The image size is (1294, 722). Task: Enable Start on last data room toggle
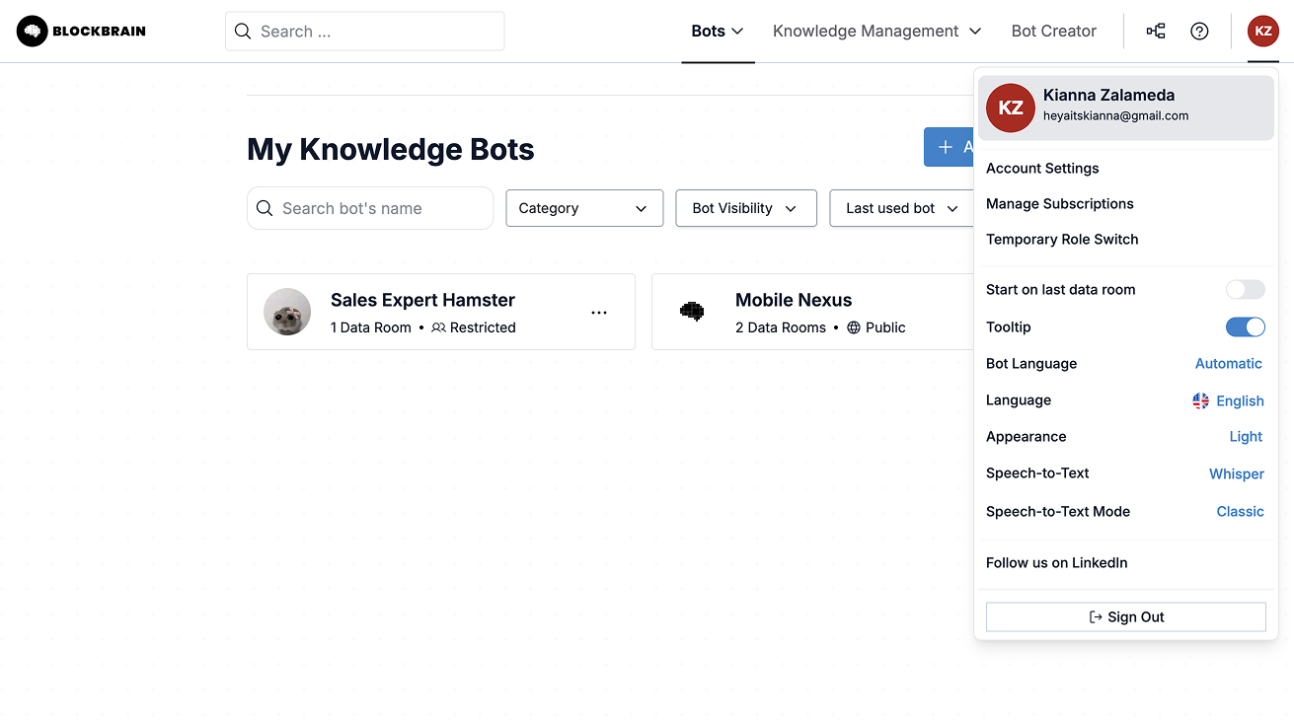(1245, 290)
